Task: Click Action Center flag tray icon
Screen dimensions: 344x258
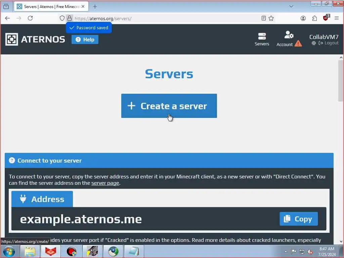Action: tap(294, 252)
